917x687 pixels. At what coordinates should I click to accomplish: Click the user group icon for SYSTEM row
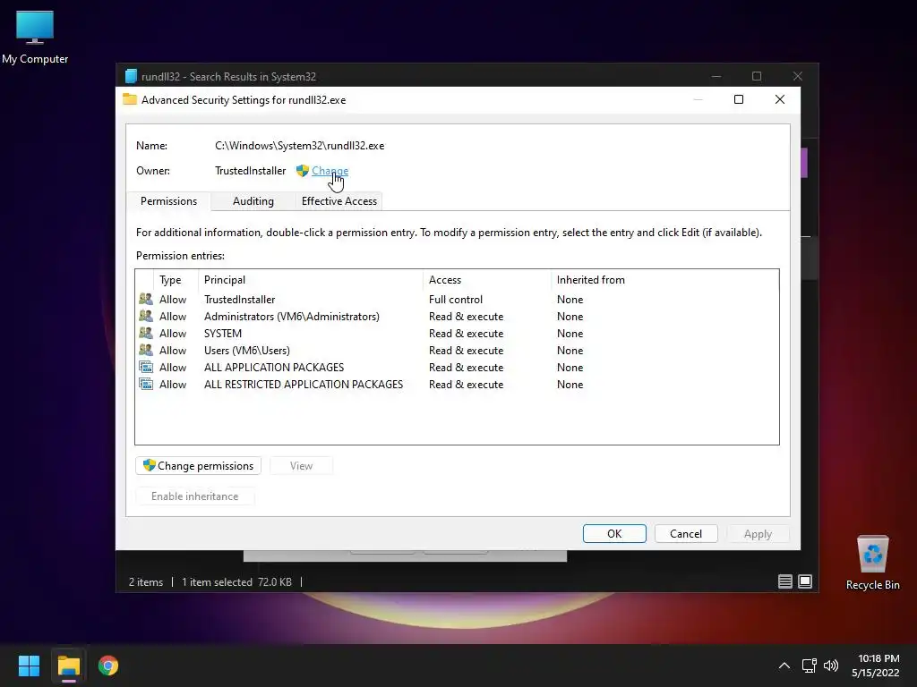(146, 333)
